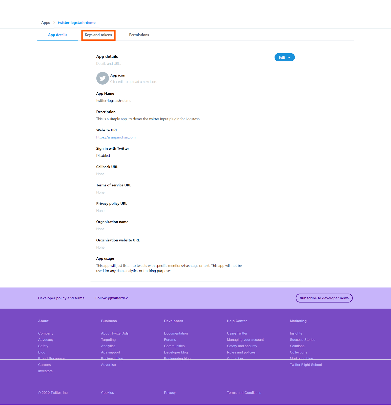Open the Safety link under About
This screenshot has width=391, height=405.
point(43,346)
